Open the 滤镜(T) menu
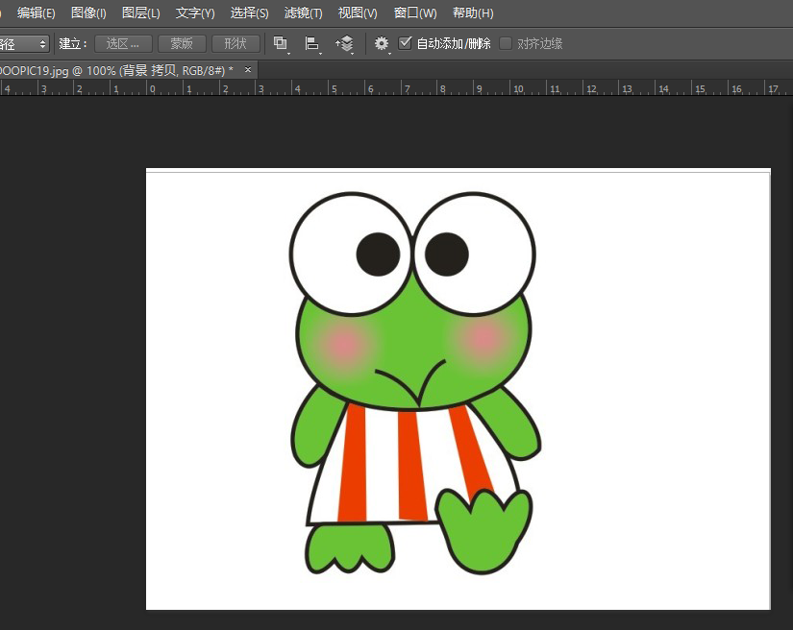The image size is (793, 630). 304,13
